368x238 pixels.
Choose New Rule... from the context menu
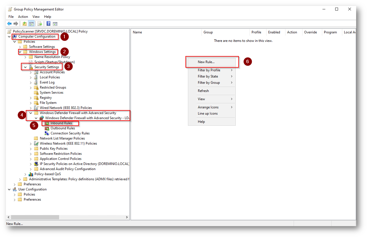click(212, 62)
